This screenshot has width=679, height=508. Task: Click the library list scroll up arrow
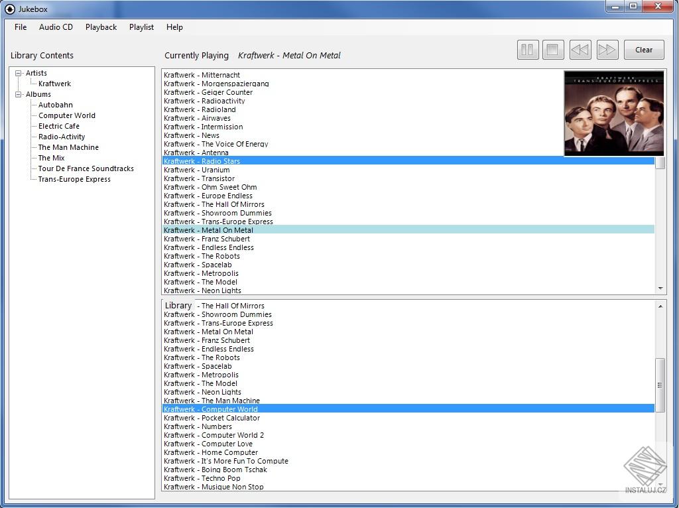point(660,306)
